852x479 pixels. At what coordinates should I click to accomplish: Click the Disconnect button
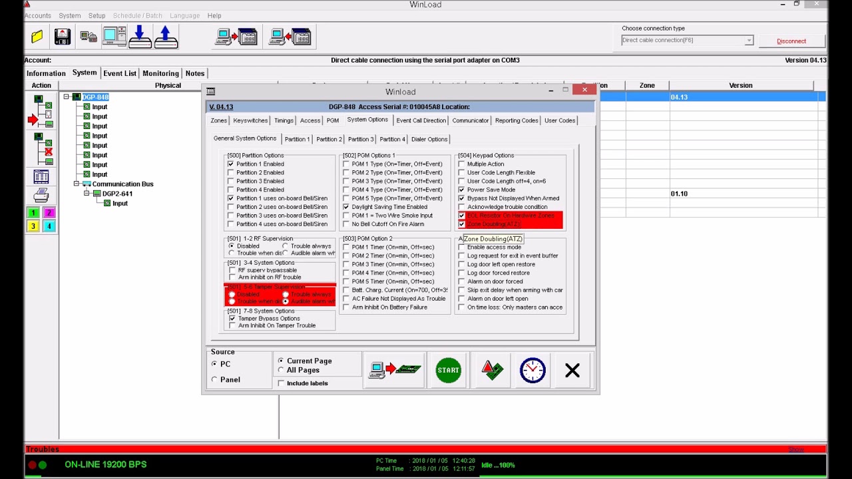pyautogui.click(x=791, y=41)
